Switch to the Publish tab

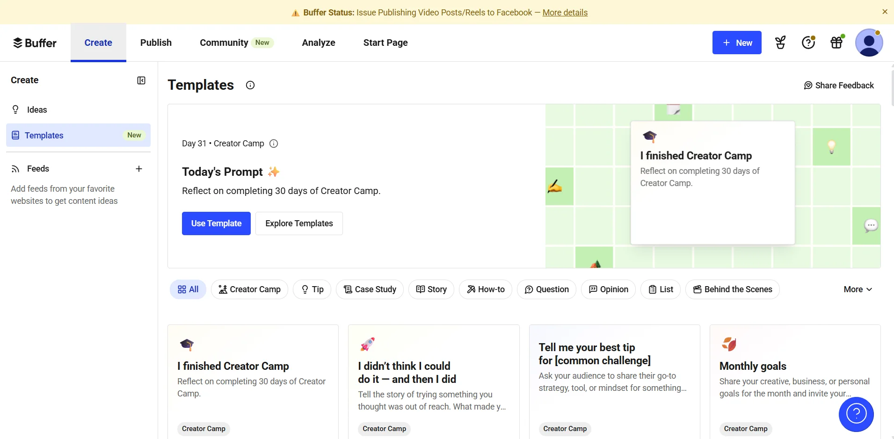coord(156,43)
